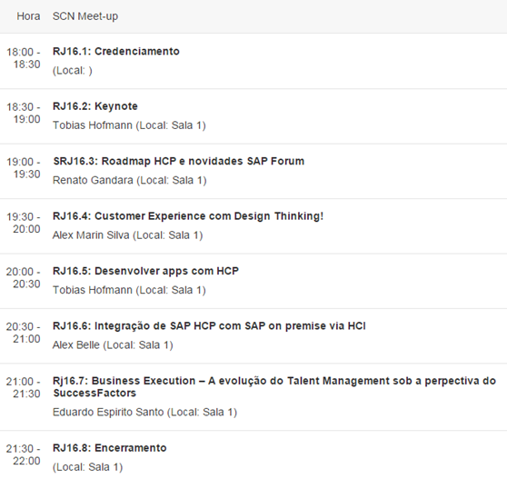The image size is (507, 479).
Task: Select SRJ16.3: Roadmap HCP e novidades SAP Forum
Action: click(179, 161)
